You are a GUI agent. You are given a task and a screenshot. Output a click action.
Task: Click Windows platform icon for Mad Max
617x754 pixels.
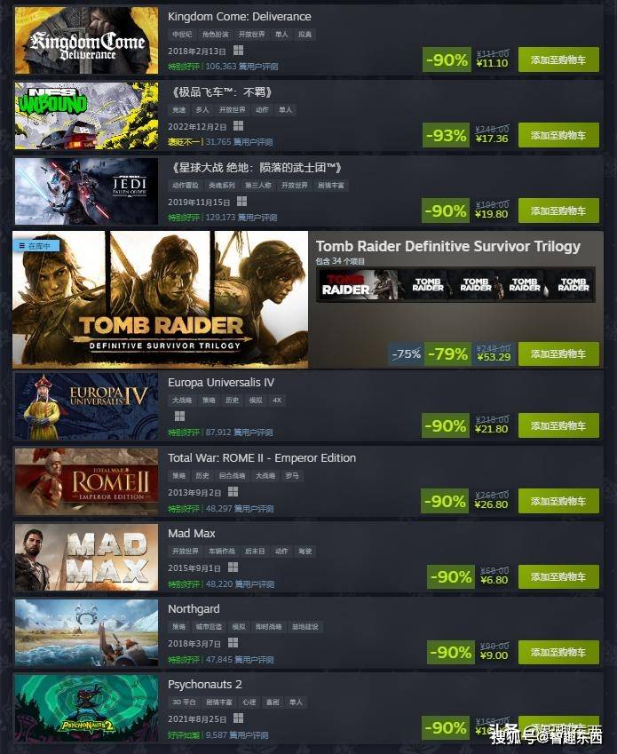tap(233, 567)
